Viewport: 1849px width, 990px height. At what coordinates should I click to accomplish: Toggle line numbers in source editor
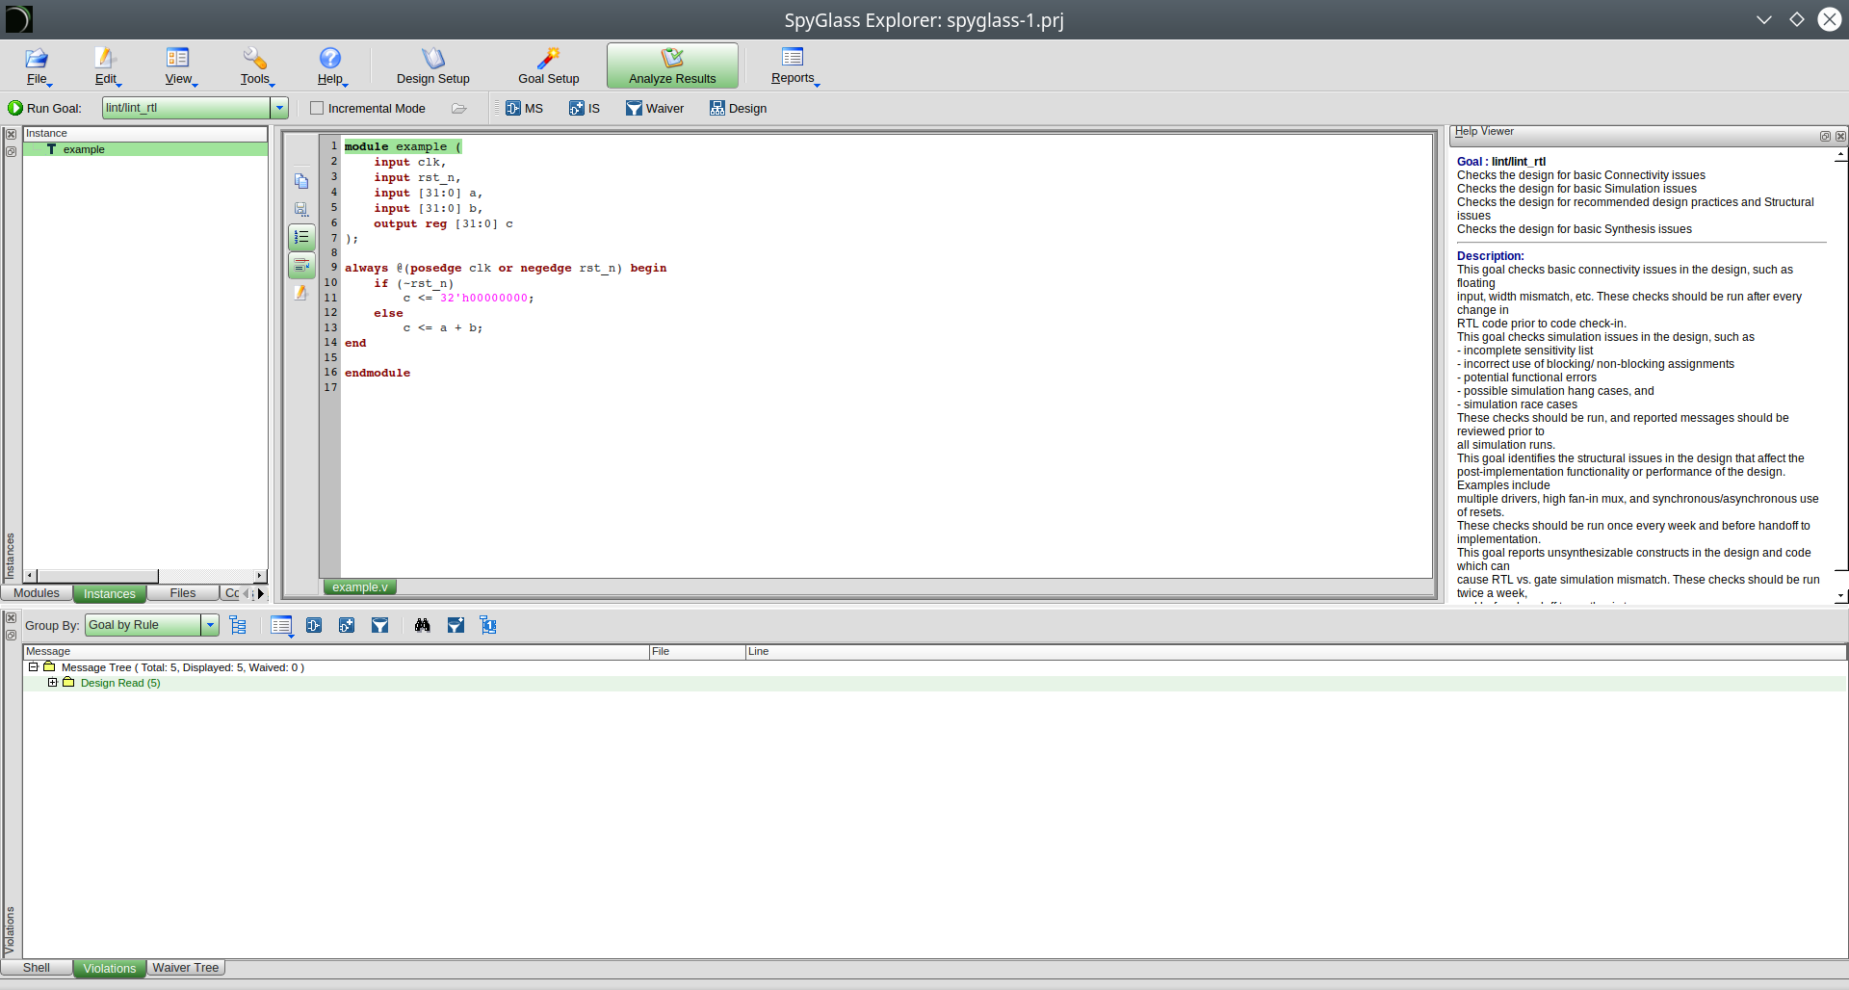coord(301,237)
